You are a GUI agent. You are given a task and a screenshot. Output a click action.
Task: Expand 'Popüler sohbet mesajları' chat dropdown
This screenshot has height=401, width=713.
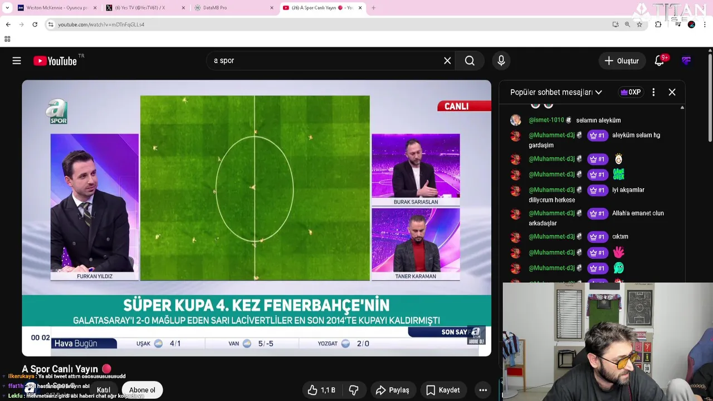pyautogui.click(x=599, y=92)
